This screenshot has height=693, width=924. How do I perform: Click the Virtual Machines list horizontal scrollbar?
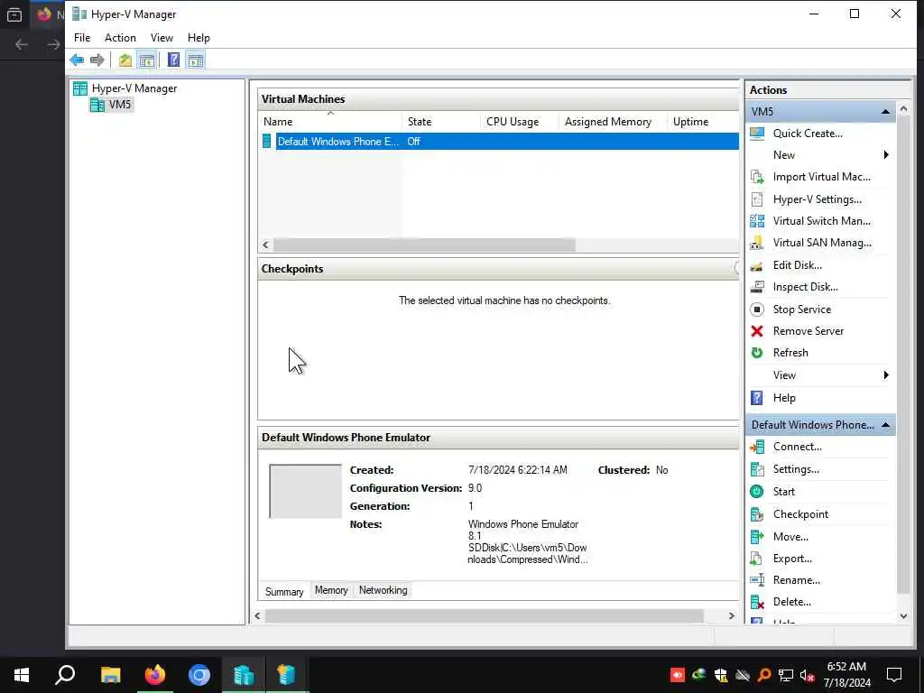[x=424, y=245]
